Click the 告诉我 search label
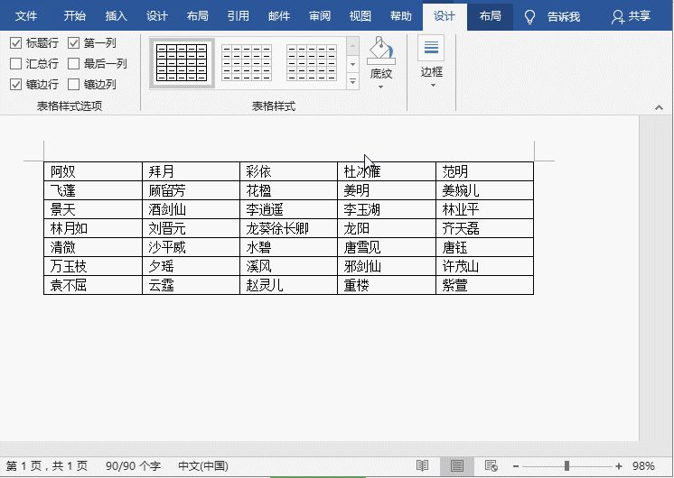This screenshot has height=478, width=674. 564,17
